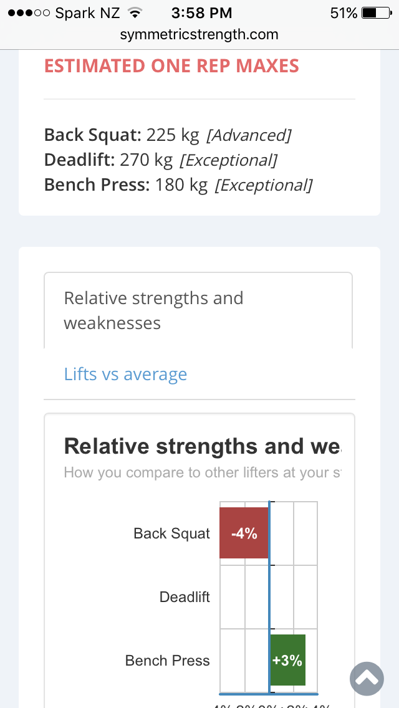The height and width of the screenshot is (708, 399).
Task: Tap the symmetricstrength.com address bar
Action: (x=199, y=35)
